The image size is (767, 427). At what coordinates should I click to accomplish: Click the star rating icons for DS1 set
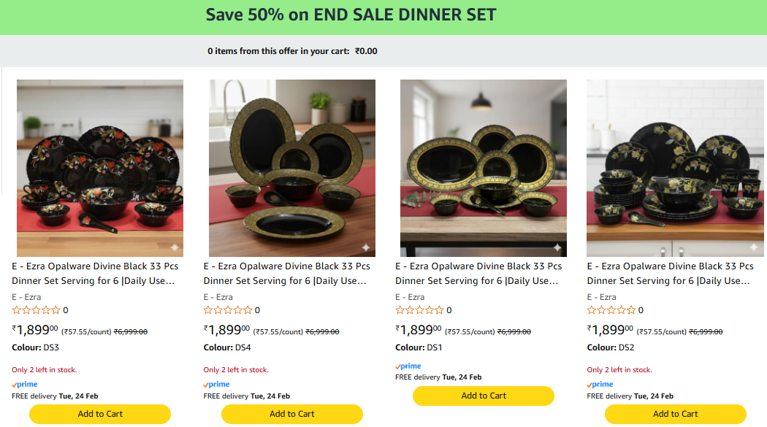pos(419,310)
